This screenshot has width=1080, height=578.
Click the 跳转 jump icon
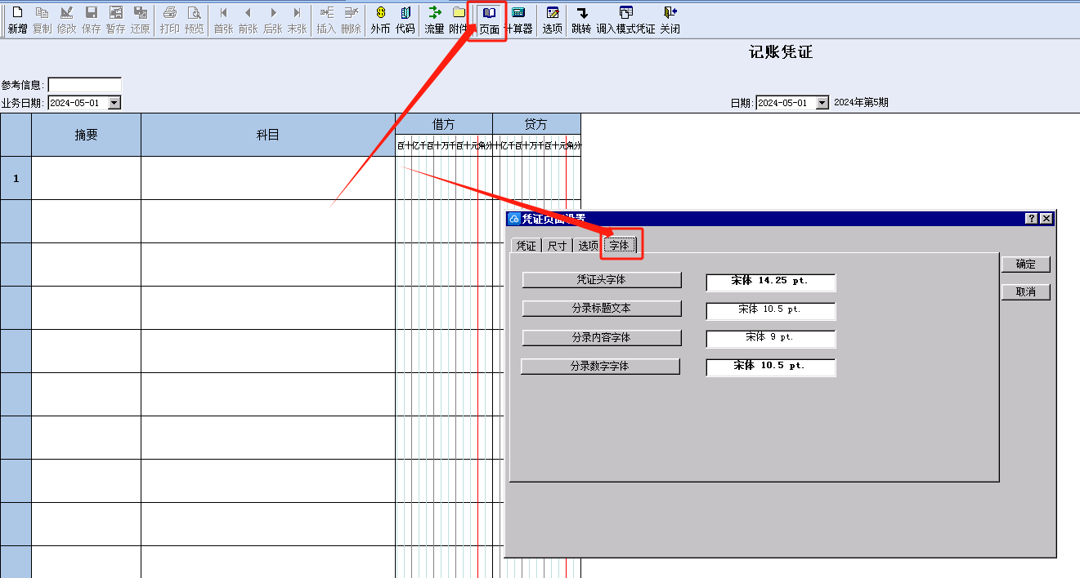[x=581, y=20]
